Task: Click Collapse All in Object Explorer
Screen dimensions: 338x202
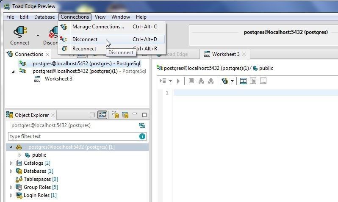Action: click(x=92, y=115)
